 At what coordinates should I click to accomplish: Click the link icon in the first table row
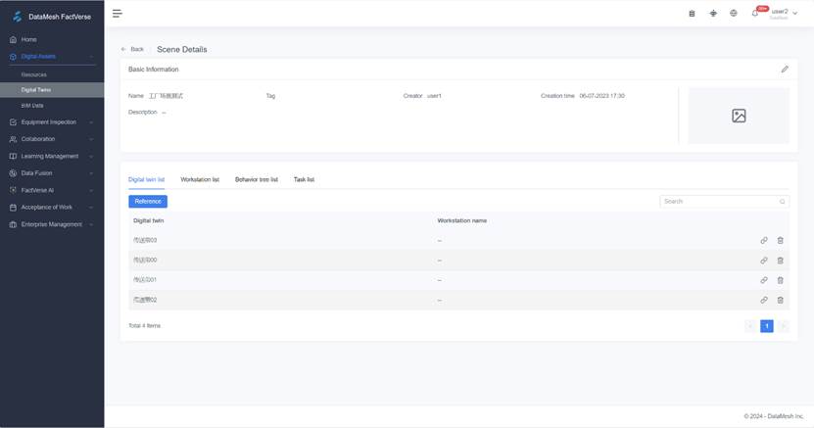point(764,240)
